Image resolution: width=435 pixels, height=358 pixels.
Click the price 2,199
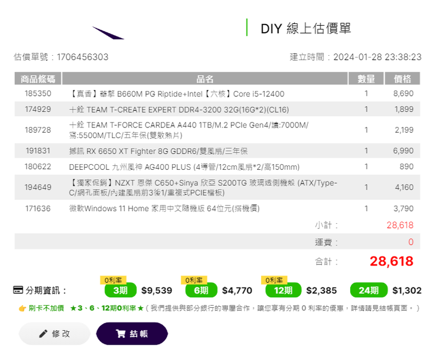pos(404,130)
